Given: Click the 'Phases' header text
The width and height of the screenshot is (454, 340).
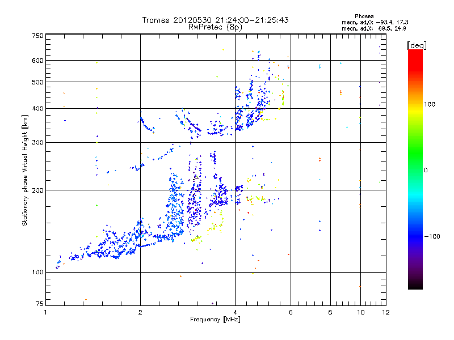Looking at the screenshot, I should 364,16.
